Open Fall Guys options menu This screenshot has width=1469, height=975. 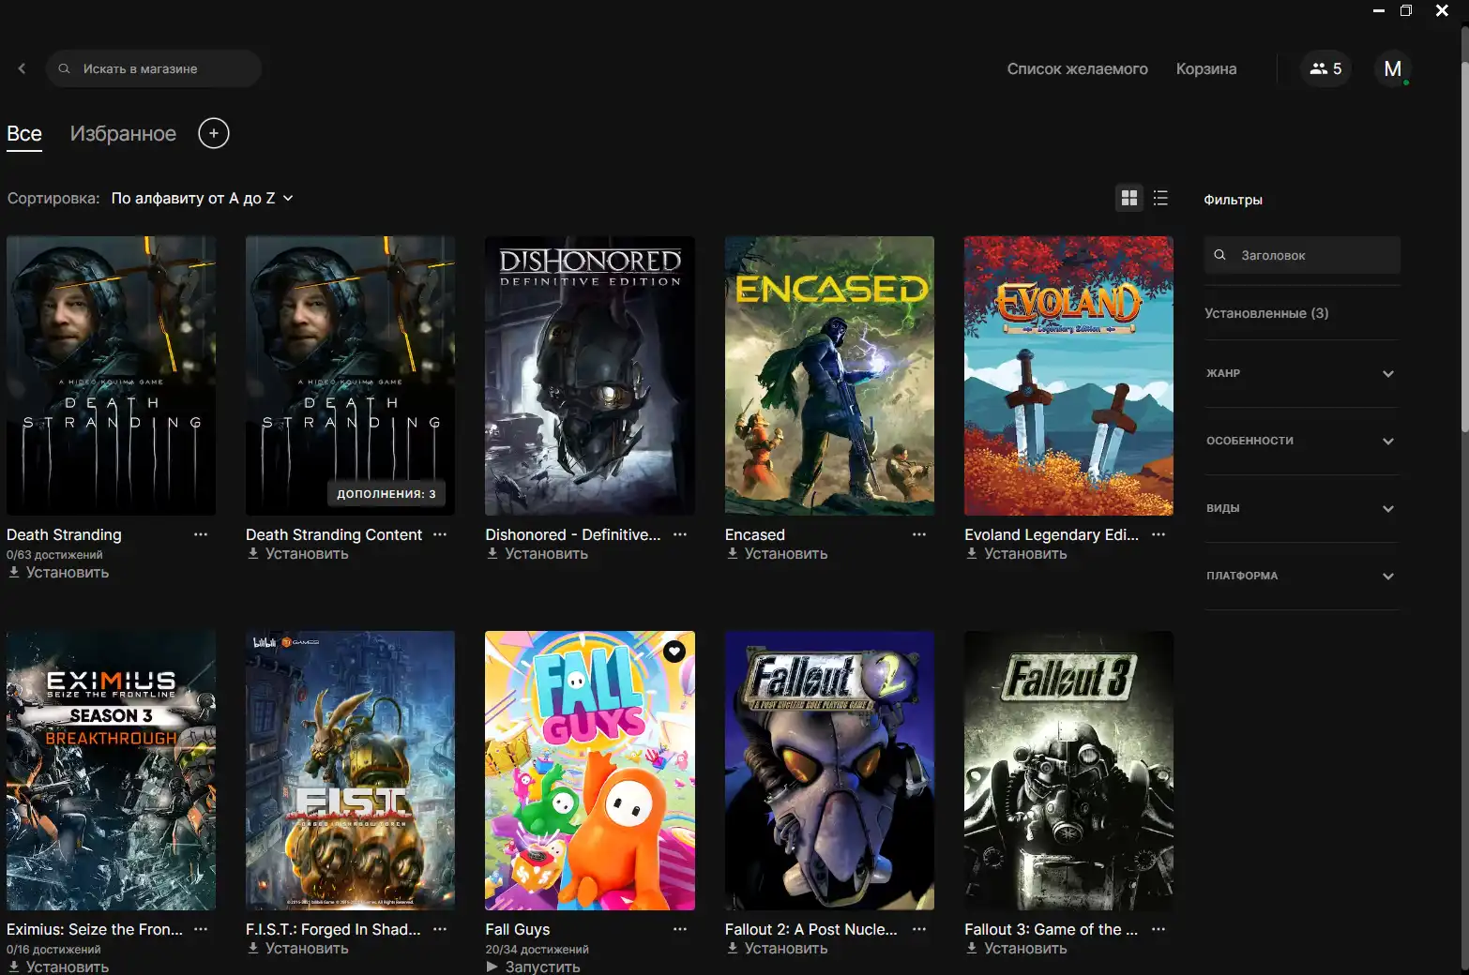(x=680, y=929)
